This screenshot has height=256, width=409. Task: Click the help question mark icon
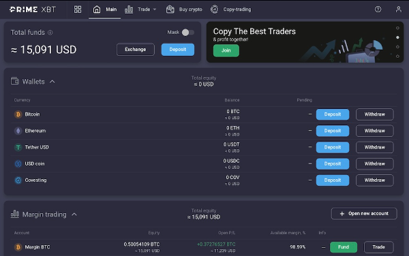[378, 10]
